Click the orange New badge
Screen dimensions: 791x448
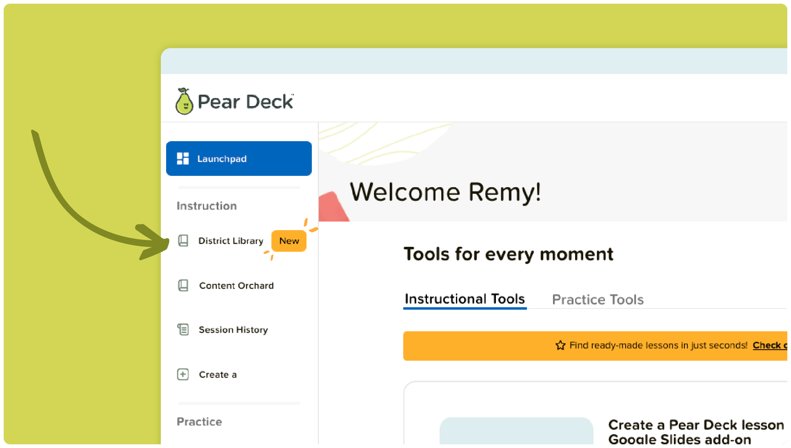[x=289, y=241]
